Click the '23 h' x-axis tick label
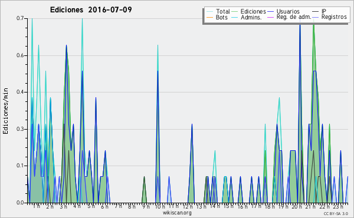The width and height of the screenshot is (354, 218). click(338, 206)
